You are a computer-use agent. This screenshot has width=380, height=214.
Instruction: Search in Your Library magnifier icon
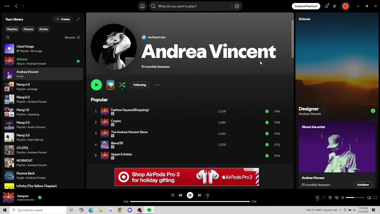pos(8,37)
